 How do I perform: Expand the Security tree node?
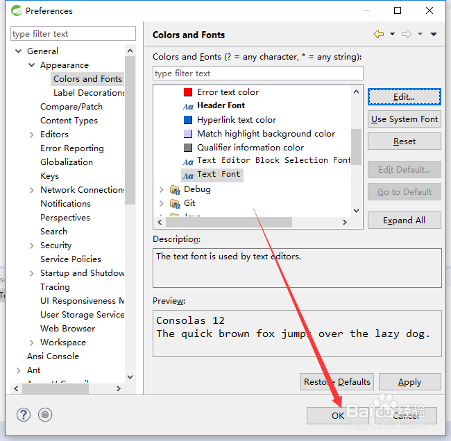[x=32, y=245]
